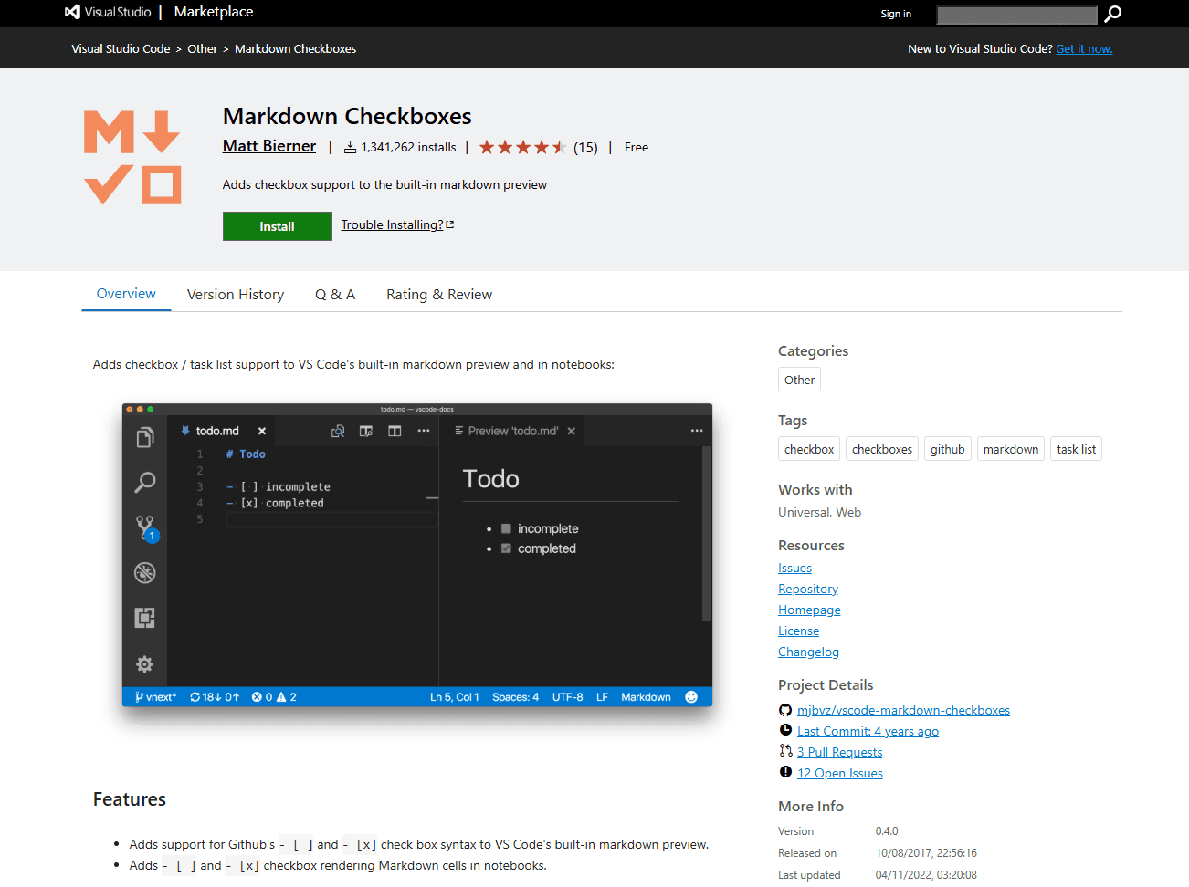Open Trouble Installing help link

pos(392,224)
